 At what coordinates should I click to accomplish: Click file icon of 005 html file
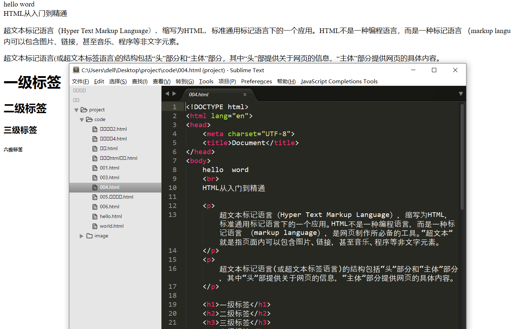coord(95,197)
